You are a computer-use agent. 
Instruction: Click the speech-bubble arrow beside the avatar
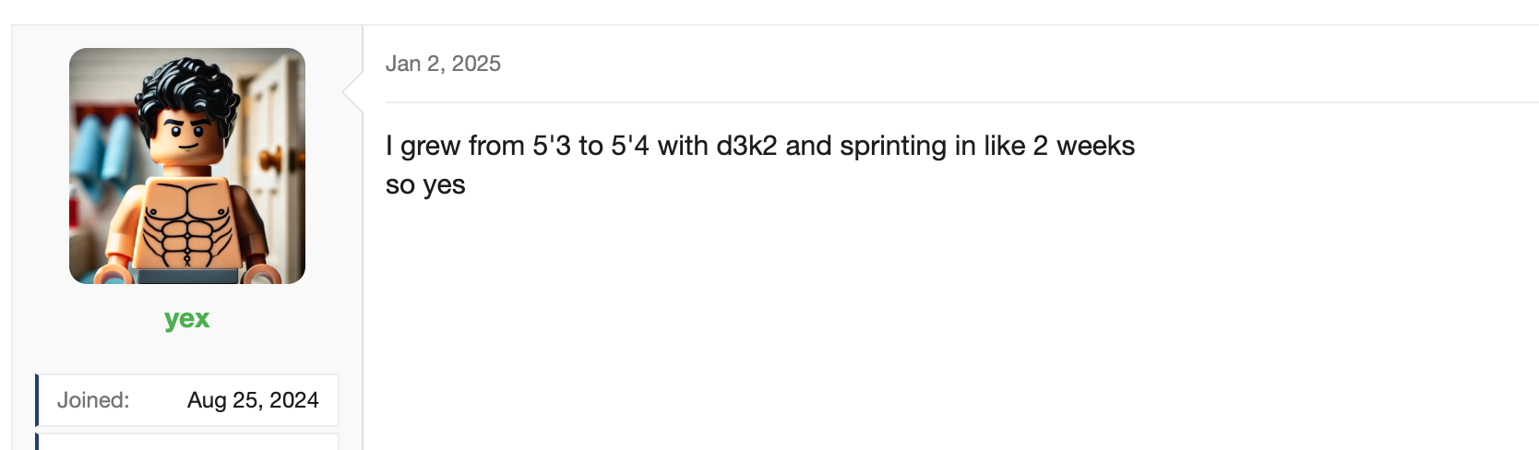352,92
